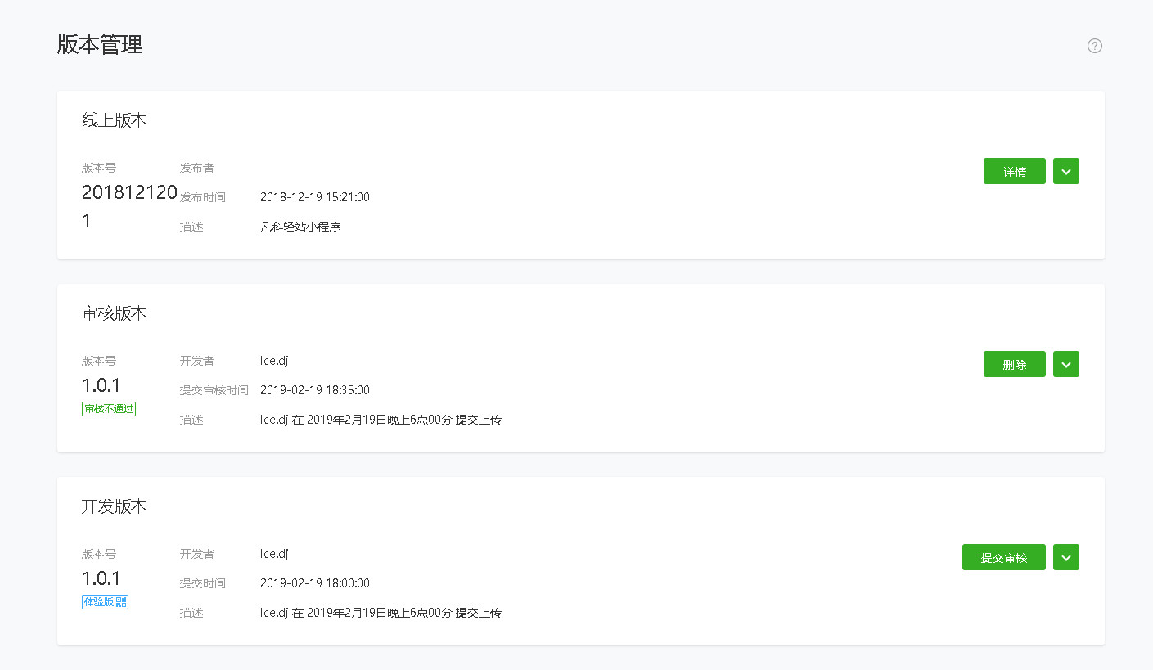Viewport: 1153px width, 670px height.
Task: Click the 审核版本 section heading
Action: point(115,313)
